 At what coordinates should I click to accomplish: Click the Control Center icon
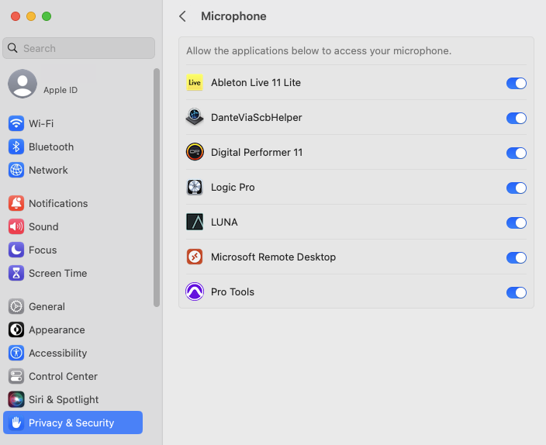coord(16,376)
